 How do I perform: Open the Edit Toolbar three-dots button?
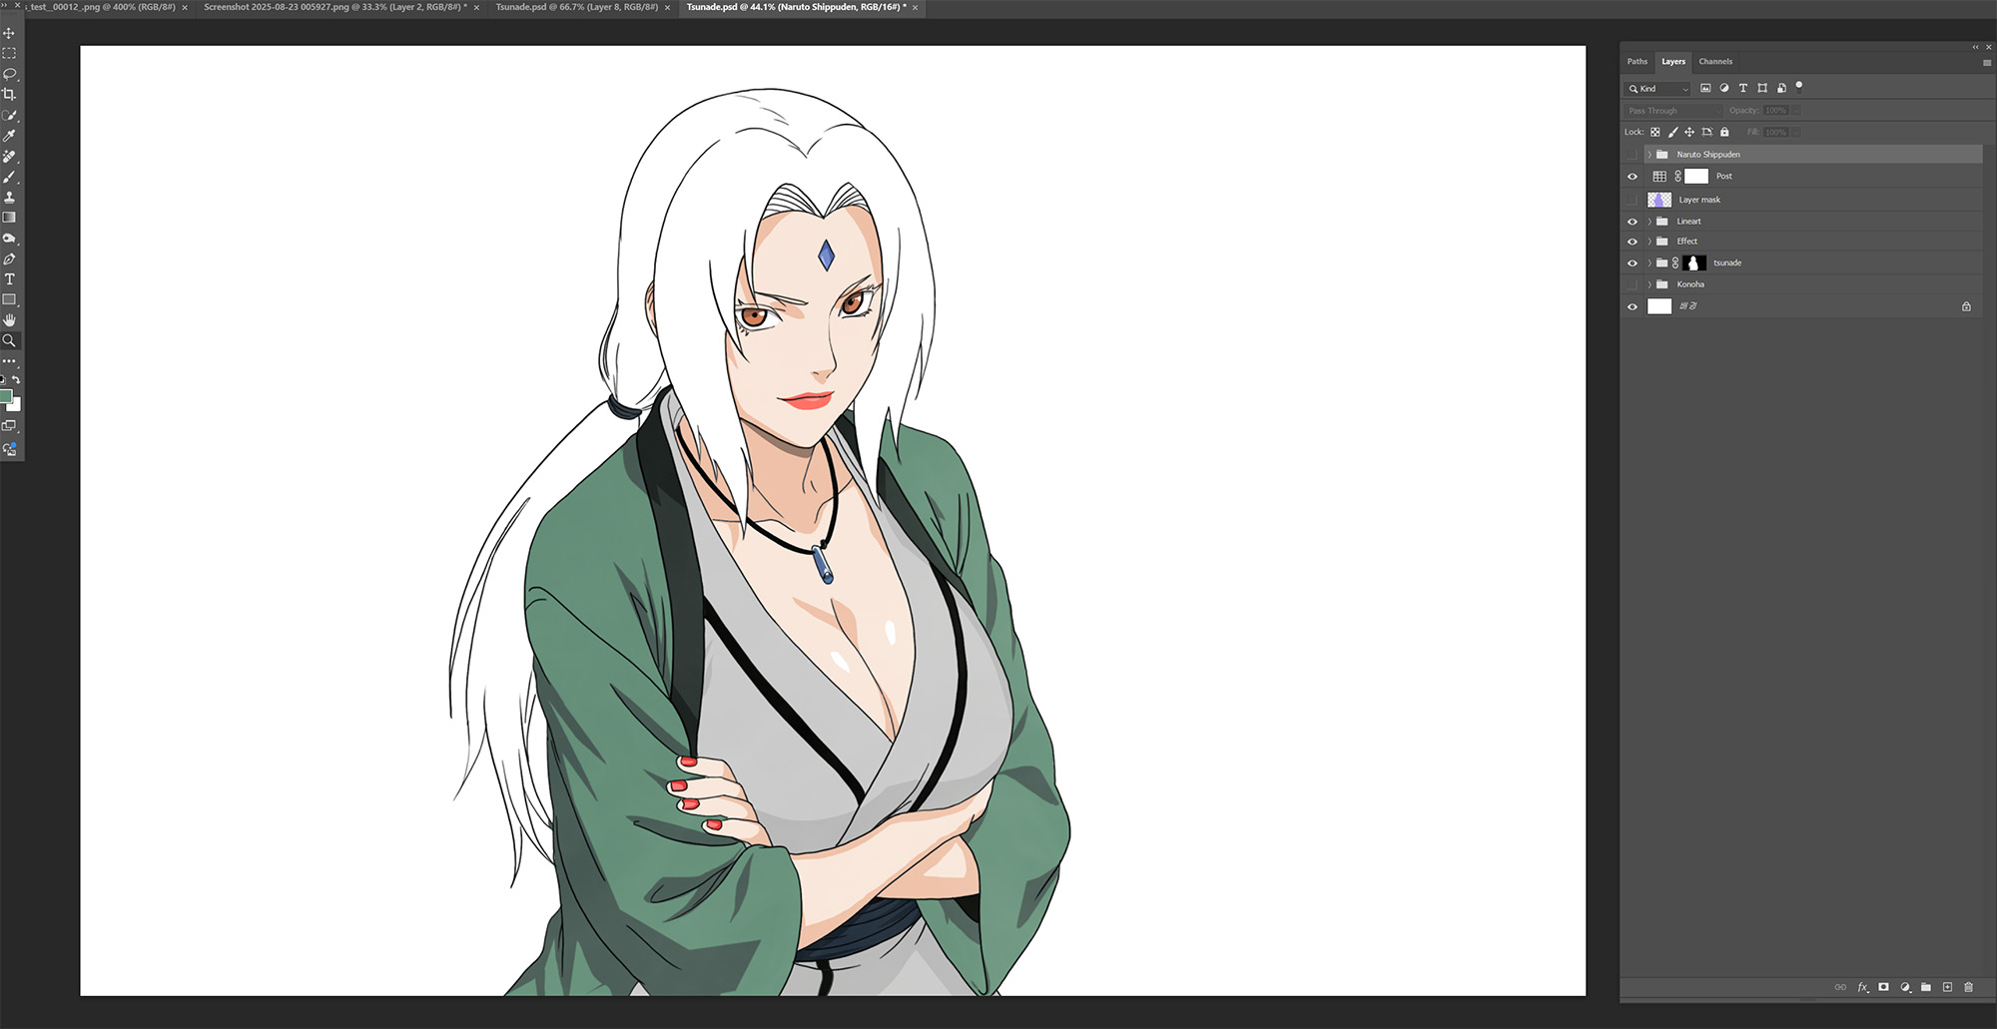point(9,361)
